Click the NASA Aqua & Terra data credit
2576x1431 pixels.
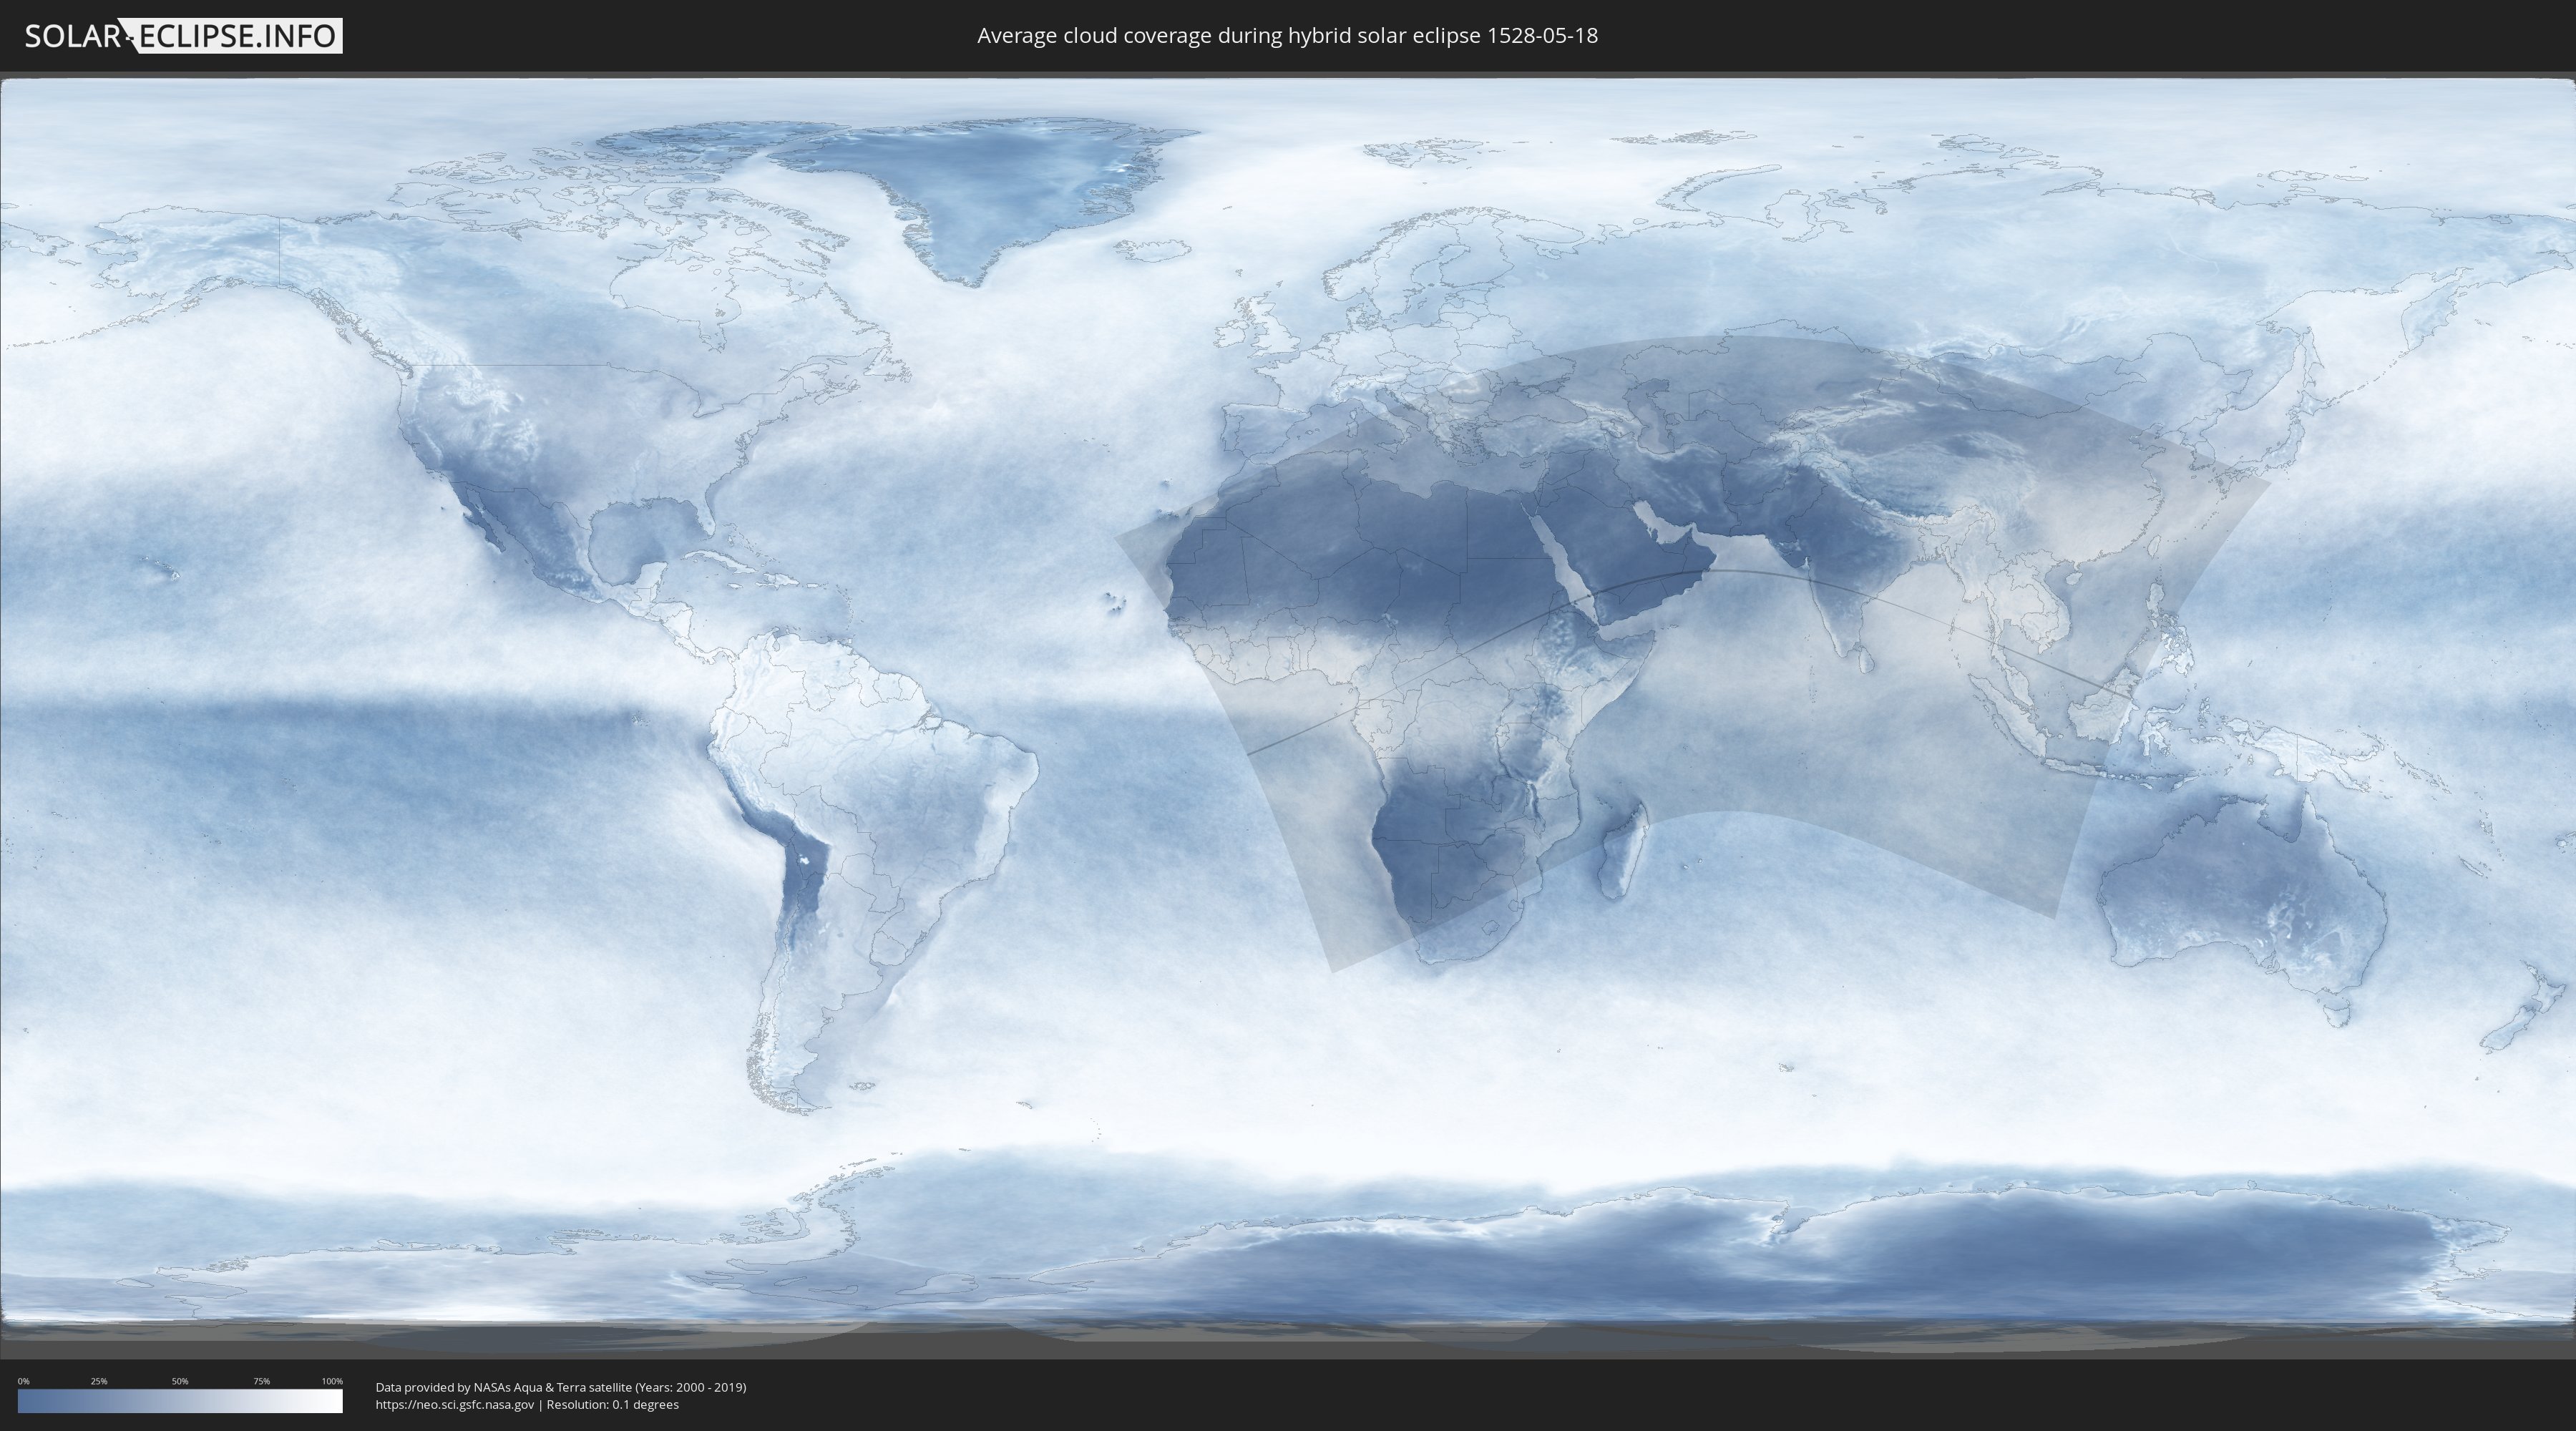pyautogui.click(x=561, y=1387)
